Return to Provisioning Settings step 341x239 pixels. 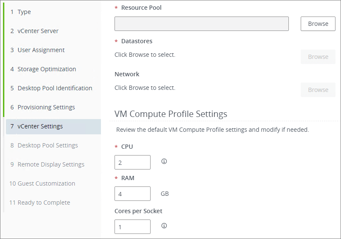tap(46, 107)
